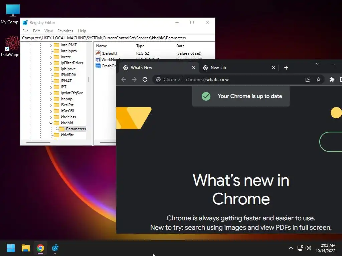Open the taskbar clock showing 2:03 AM
The image size is (342, 256).
326,248
